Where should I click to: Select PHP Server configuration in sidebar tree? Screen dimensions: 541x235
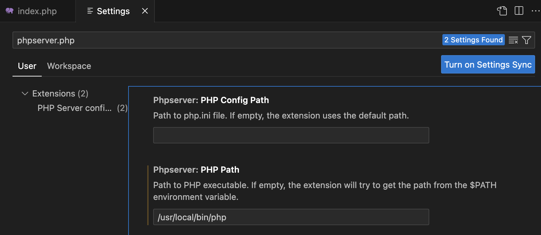click(x=74, y=108)
